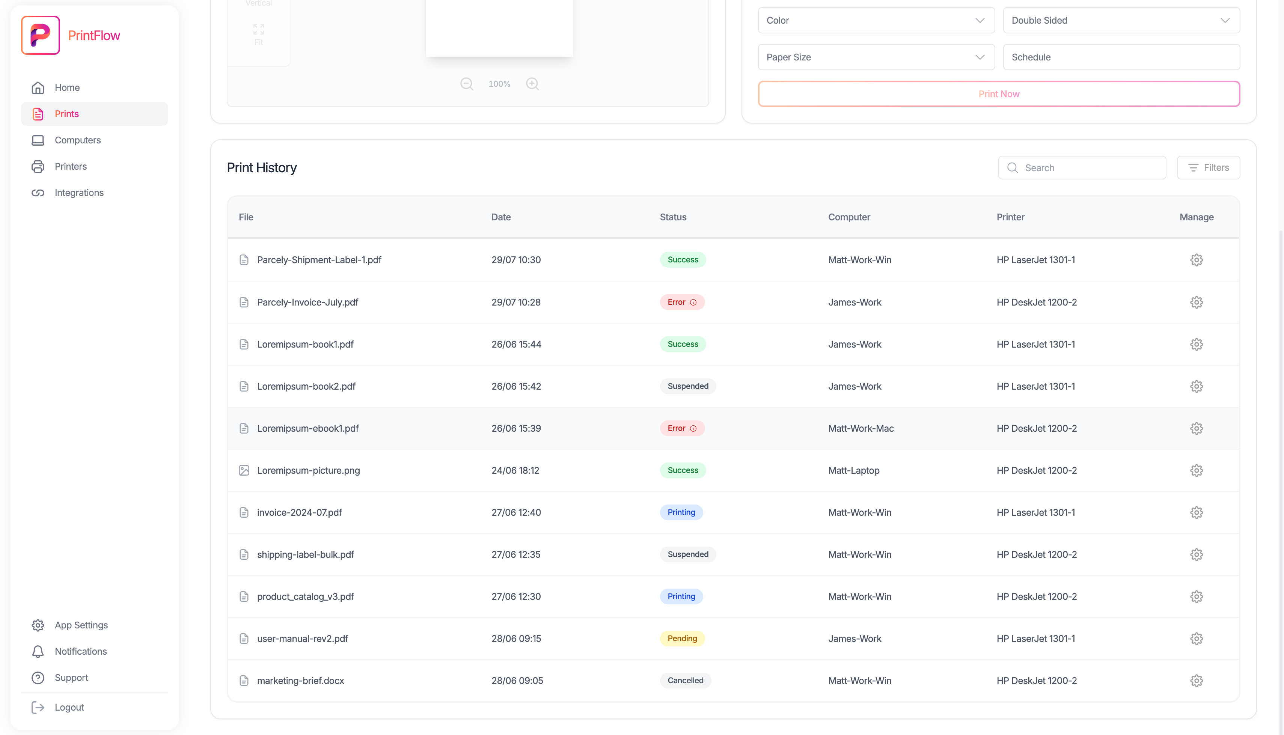Viewport: 1284px width, 735px height.
Task: Open manage gear for Parcely-Invoice-July.pdf
Action: click(1196, 303)
